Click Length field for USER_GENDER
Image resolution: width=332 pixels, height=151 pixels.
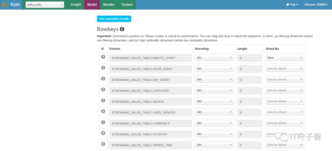coord(250,113)
